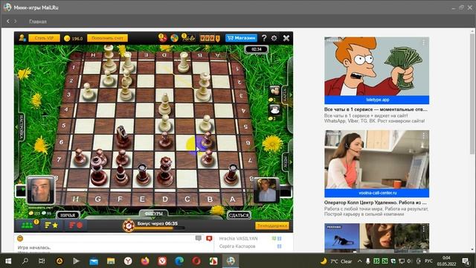The height and width of the screenshot is (268, 476).
Task: Toggle the red chat bubble icon
Action: tap(209, 238)
